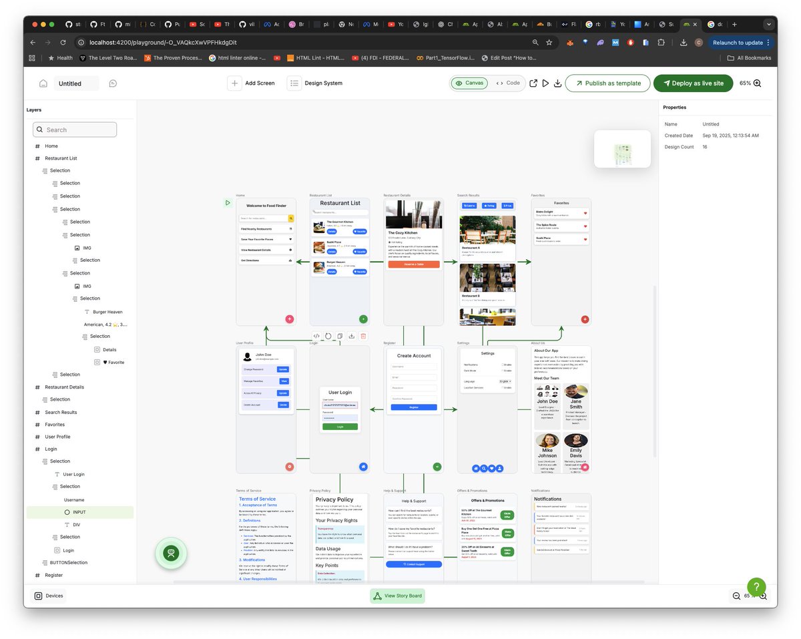Click Contact Support button on Help screen
The height and width of the screenshot is (639, 801).
[413, 564]
